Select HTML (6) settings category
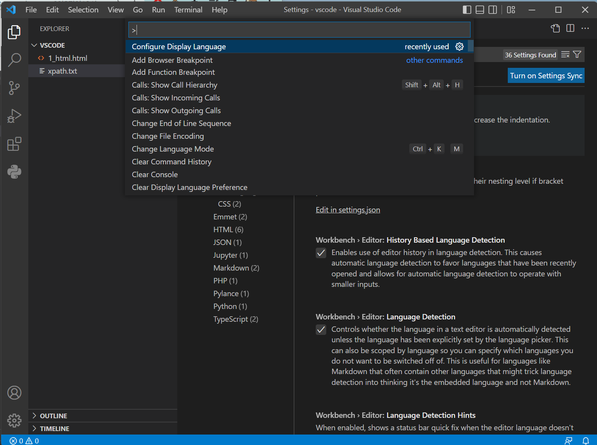Screen dimensions: 597x445 tap(228, 229)
